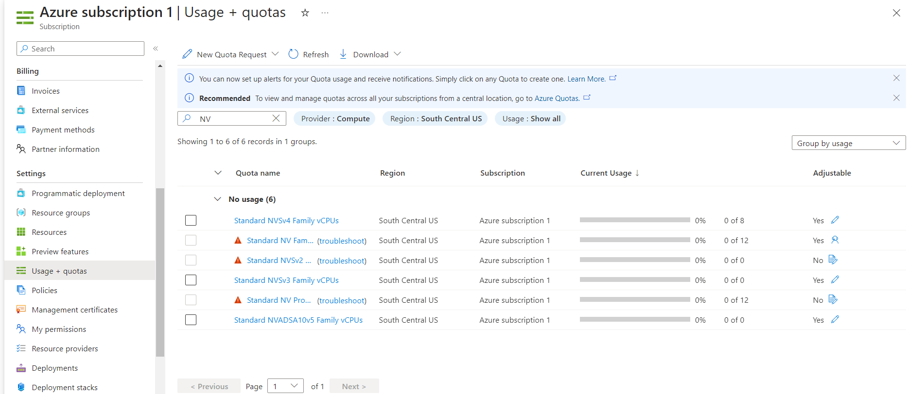Open the New Quota Request dropdown
Screen dimensions: 908x394
click(230, 54)
